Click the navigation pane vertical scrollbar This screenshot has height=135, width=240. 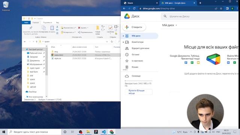[46, 61]
